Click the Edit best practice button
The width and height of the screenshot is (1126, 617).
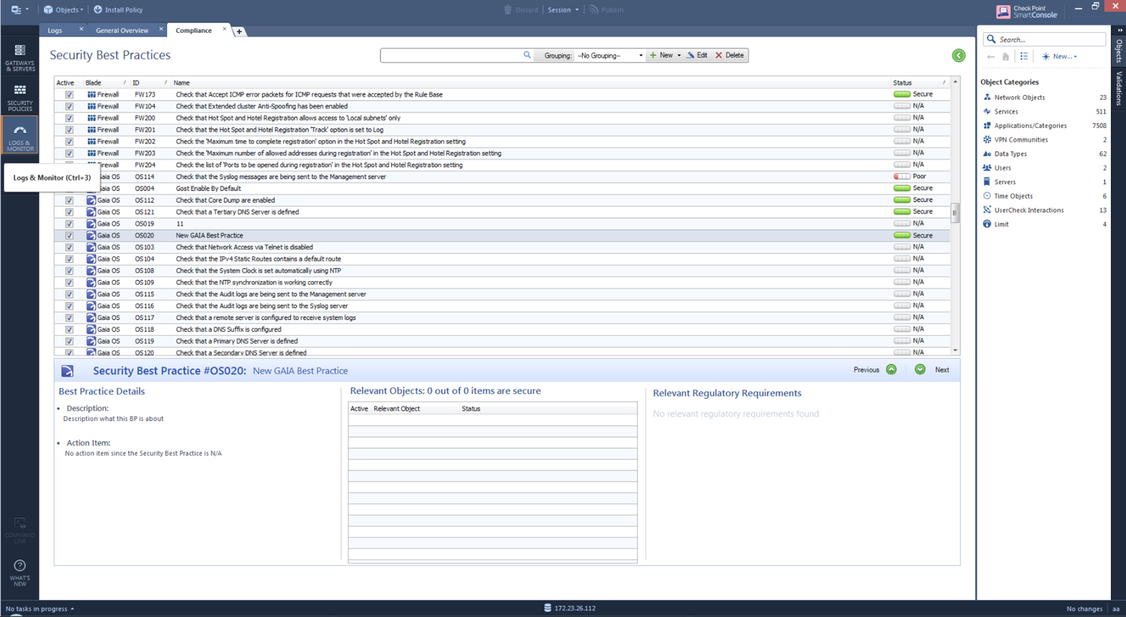pyautogui.click(x=697, y=56)
